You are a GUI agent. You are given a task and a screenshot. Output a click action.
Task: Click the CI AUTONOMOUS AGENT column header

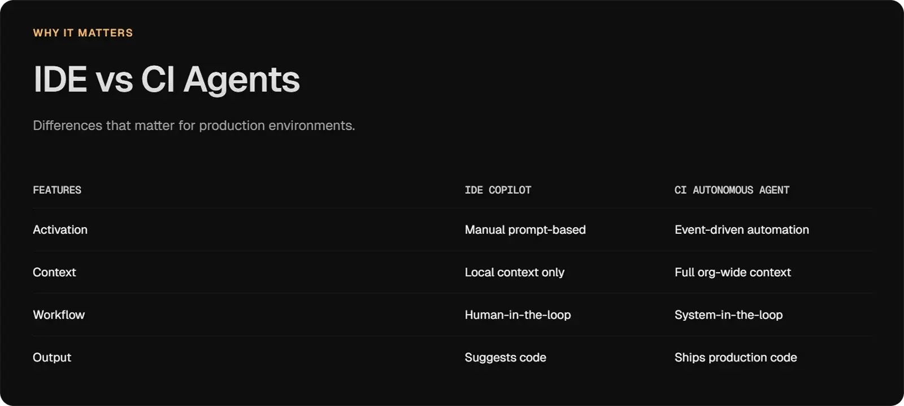click(732, 190)
